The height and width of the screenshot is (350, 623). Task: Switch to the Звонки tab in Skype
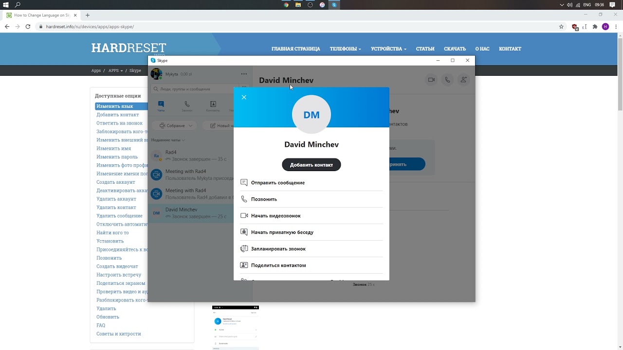click(187, 106)
